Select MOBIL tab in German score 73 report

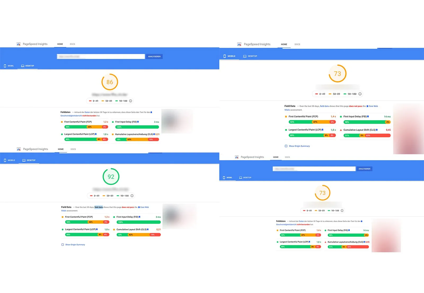228,178
